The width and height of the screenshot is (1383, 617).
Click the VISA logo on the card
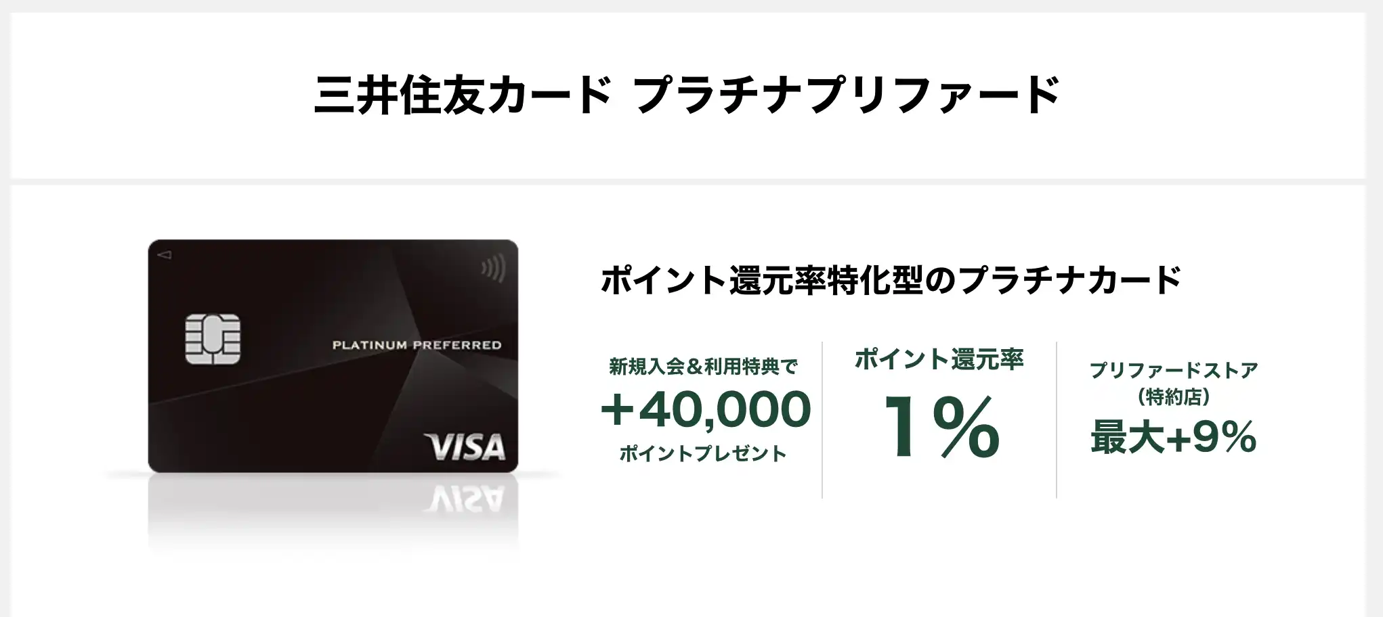pyautogui.click(x=465, y=447)
